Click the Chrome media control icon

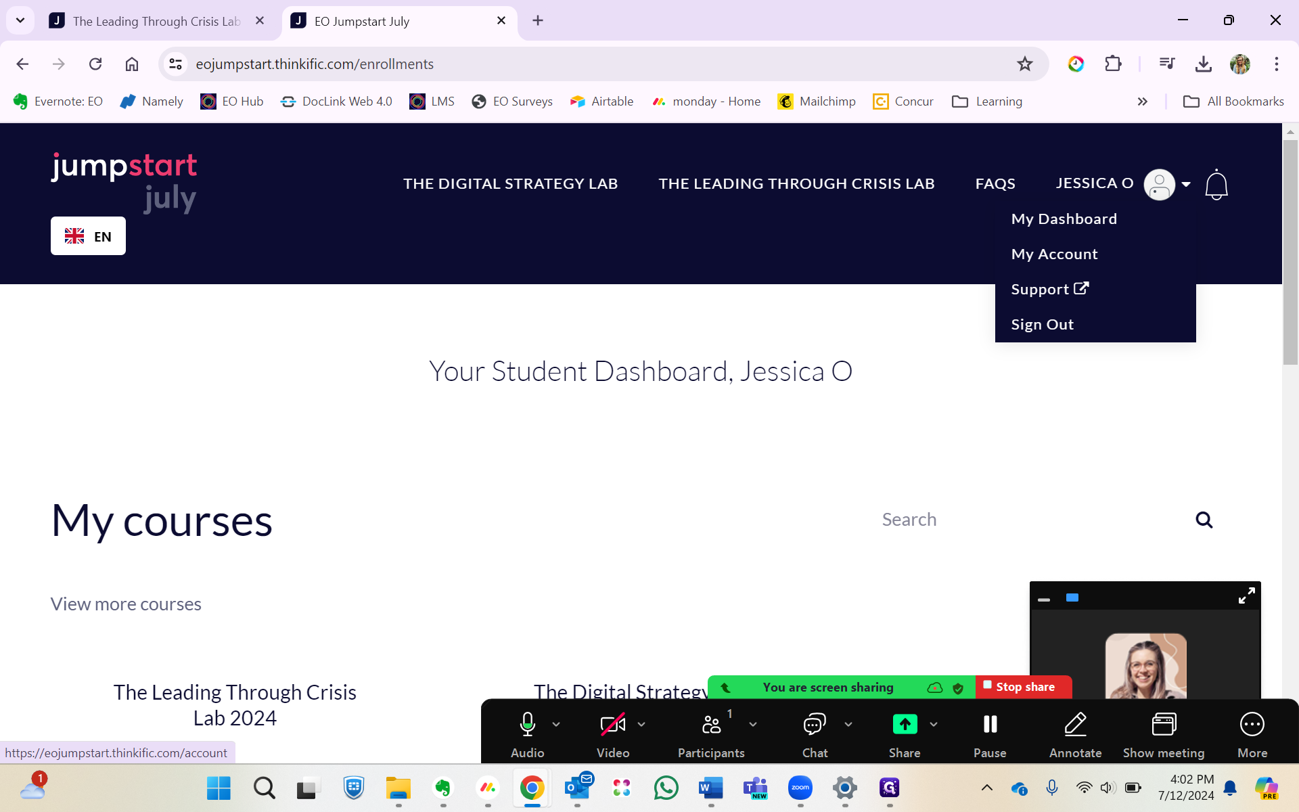(x=1167, y=64)
